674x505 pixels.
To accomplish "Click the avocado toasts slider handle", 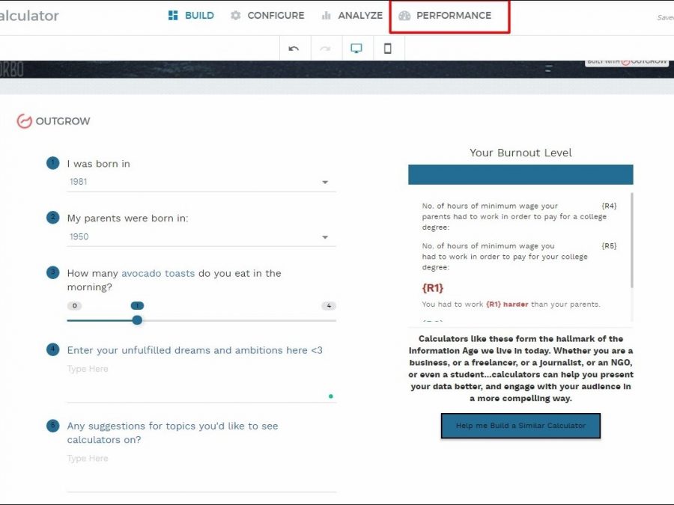I will click(137, 320).
